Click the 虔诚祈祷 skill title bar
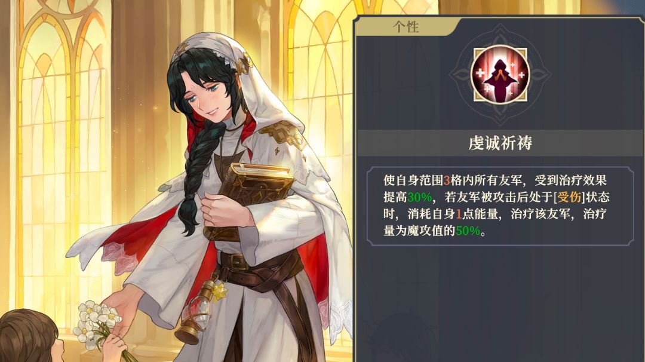The image size is (645, 362). click(x=500, y=143)
